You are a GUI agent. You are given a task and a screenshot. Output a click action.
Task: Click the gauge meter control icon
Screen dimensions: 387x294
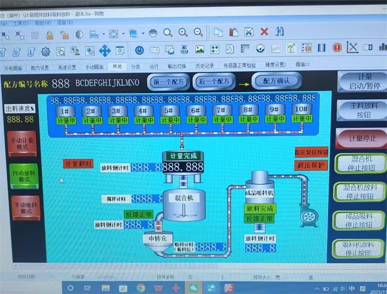coord(260,49)
